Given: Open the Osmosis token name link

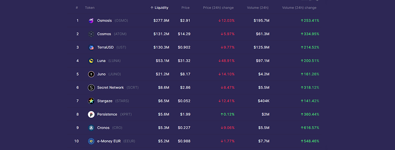Looking at the screenshot, I should click(105, 21).
